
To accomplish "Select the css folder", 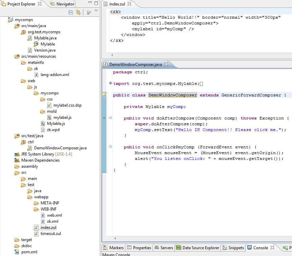I will tap(50, 99).
